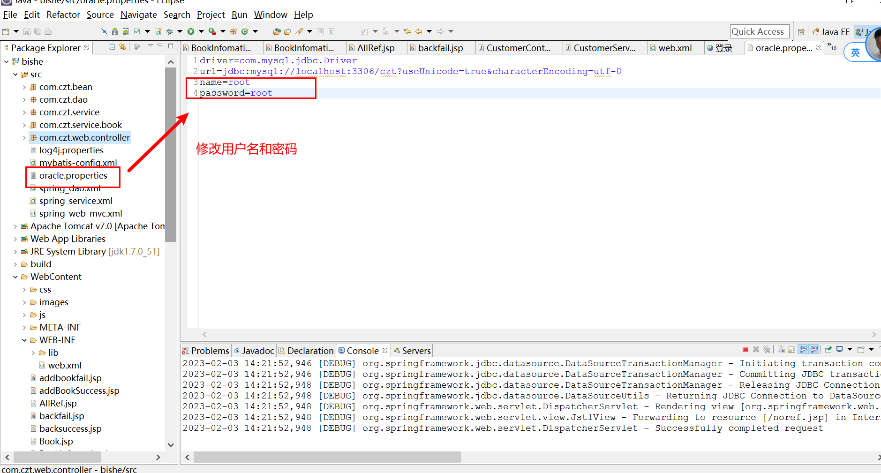Click the Pin Console icon
The height and width of the screenshot is (473, 881).
point(828,350)
